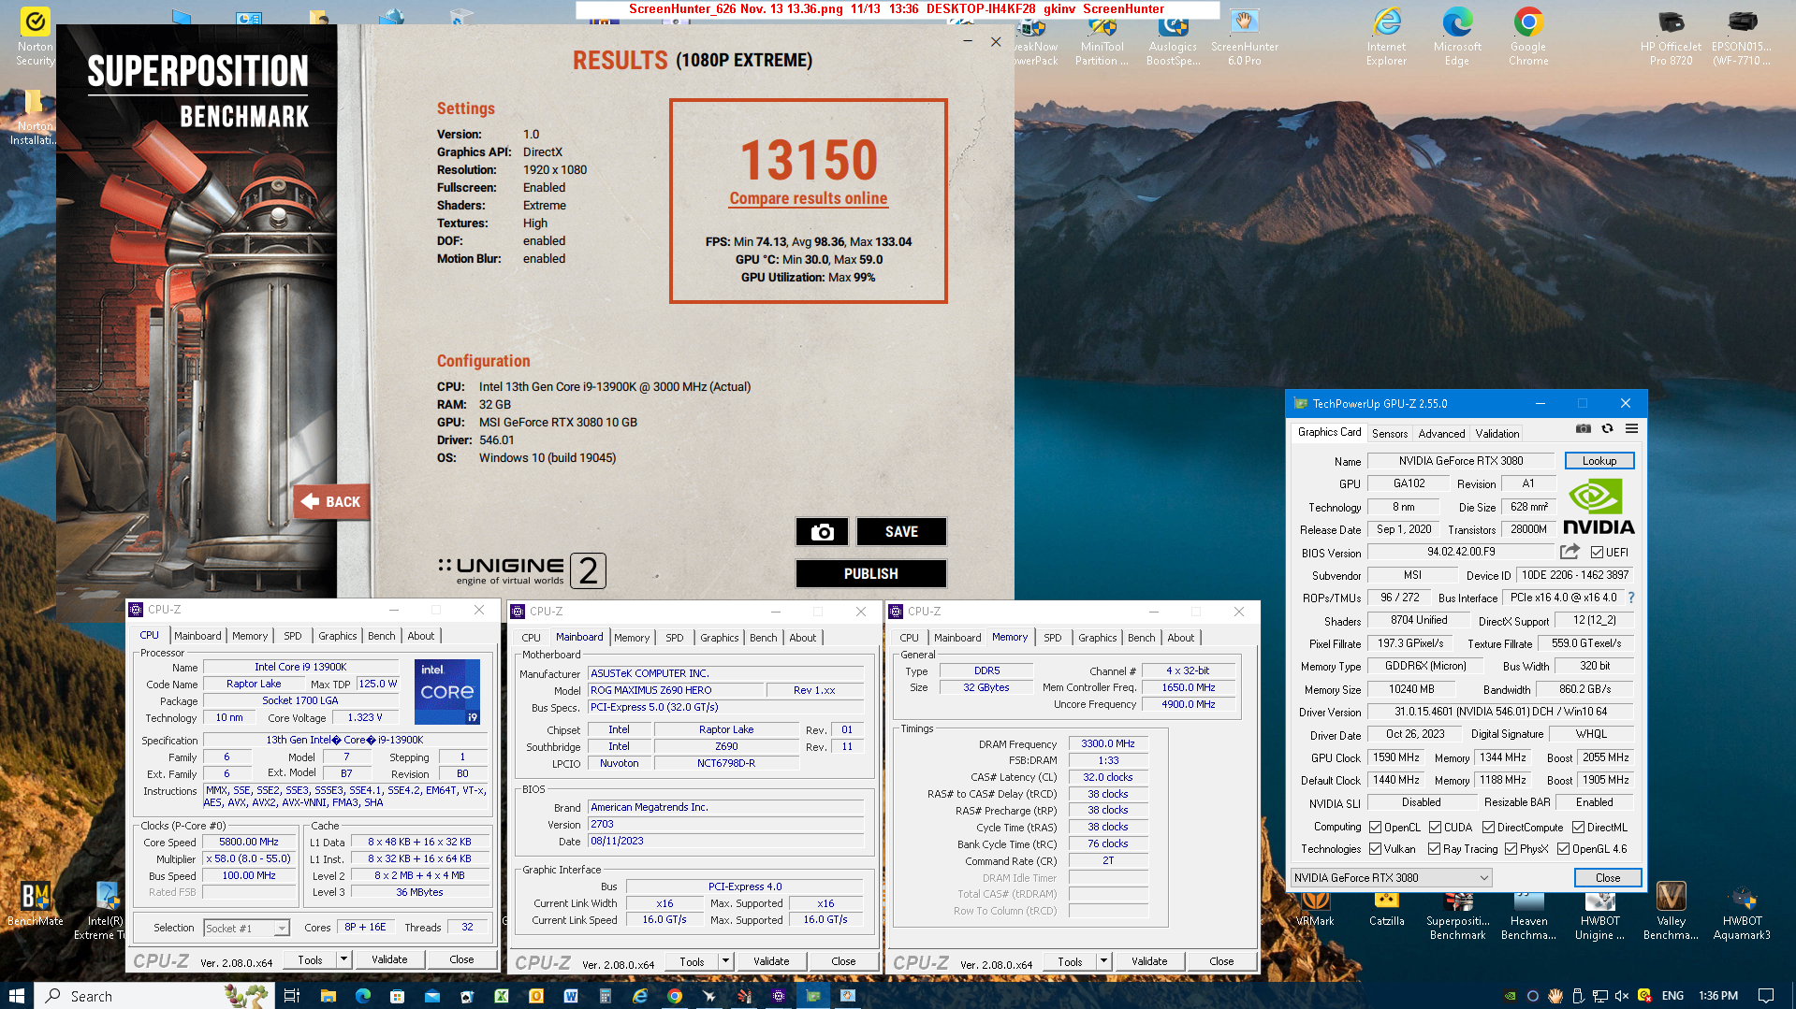Open Microsoft Edge desktop icon
1796x1009 pixels.
pos(1457,36)
